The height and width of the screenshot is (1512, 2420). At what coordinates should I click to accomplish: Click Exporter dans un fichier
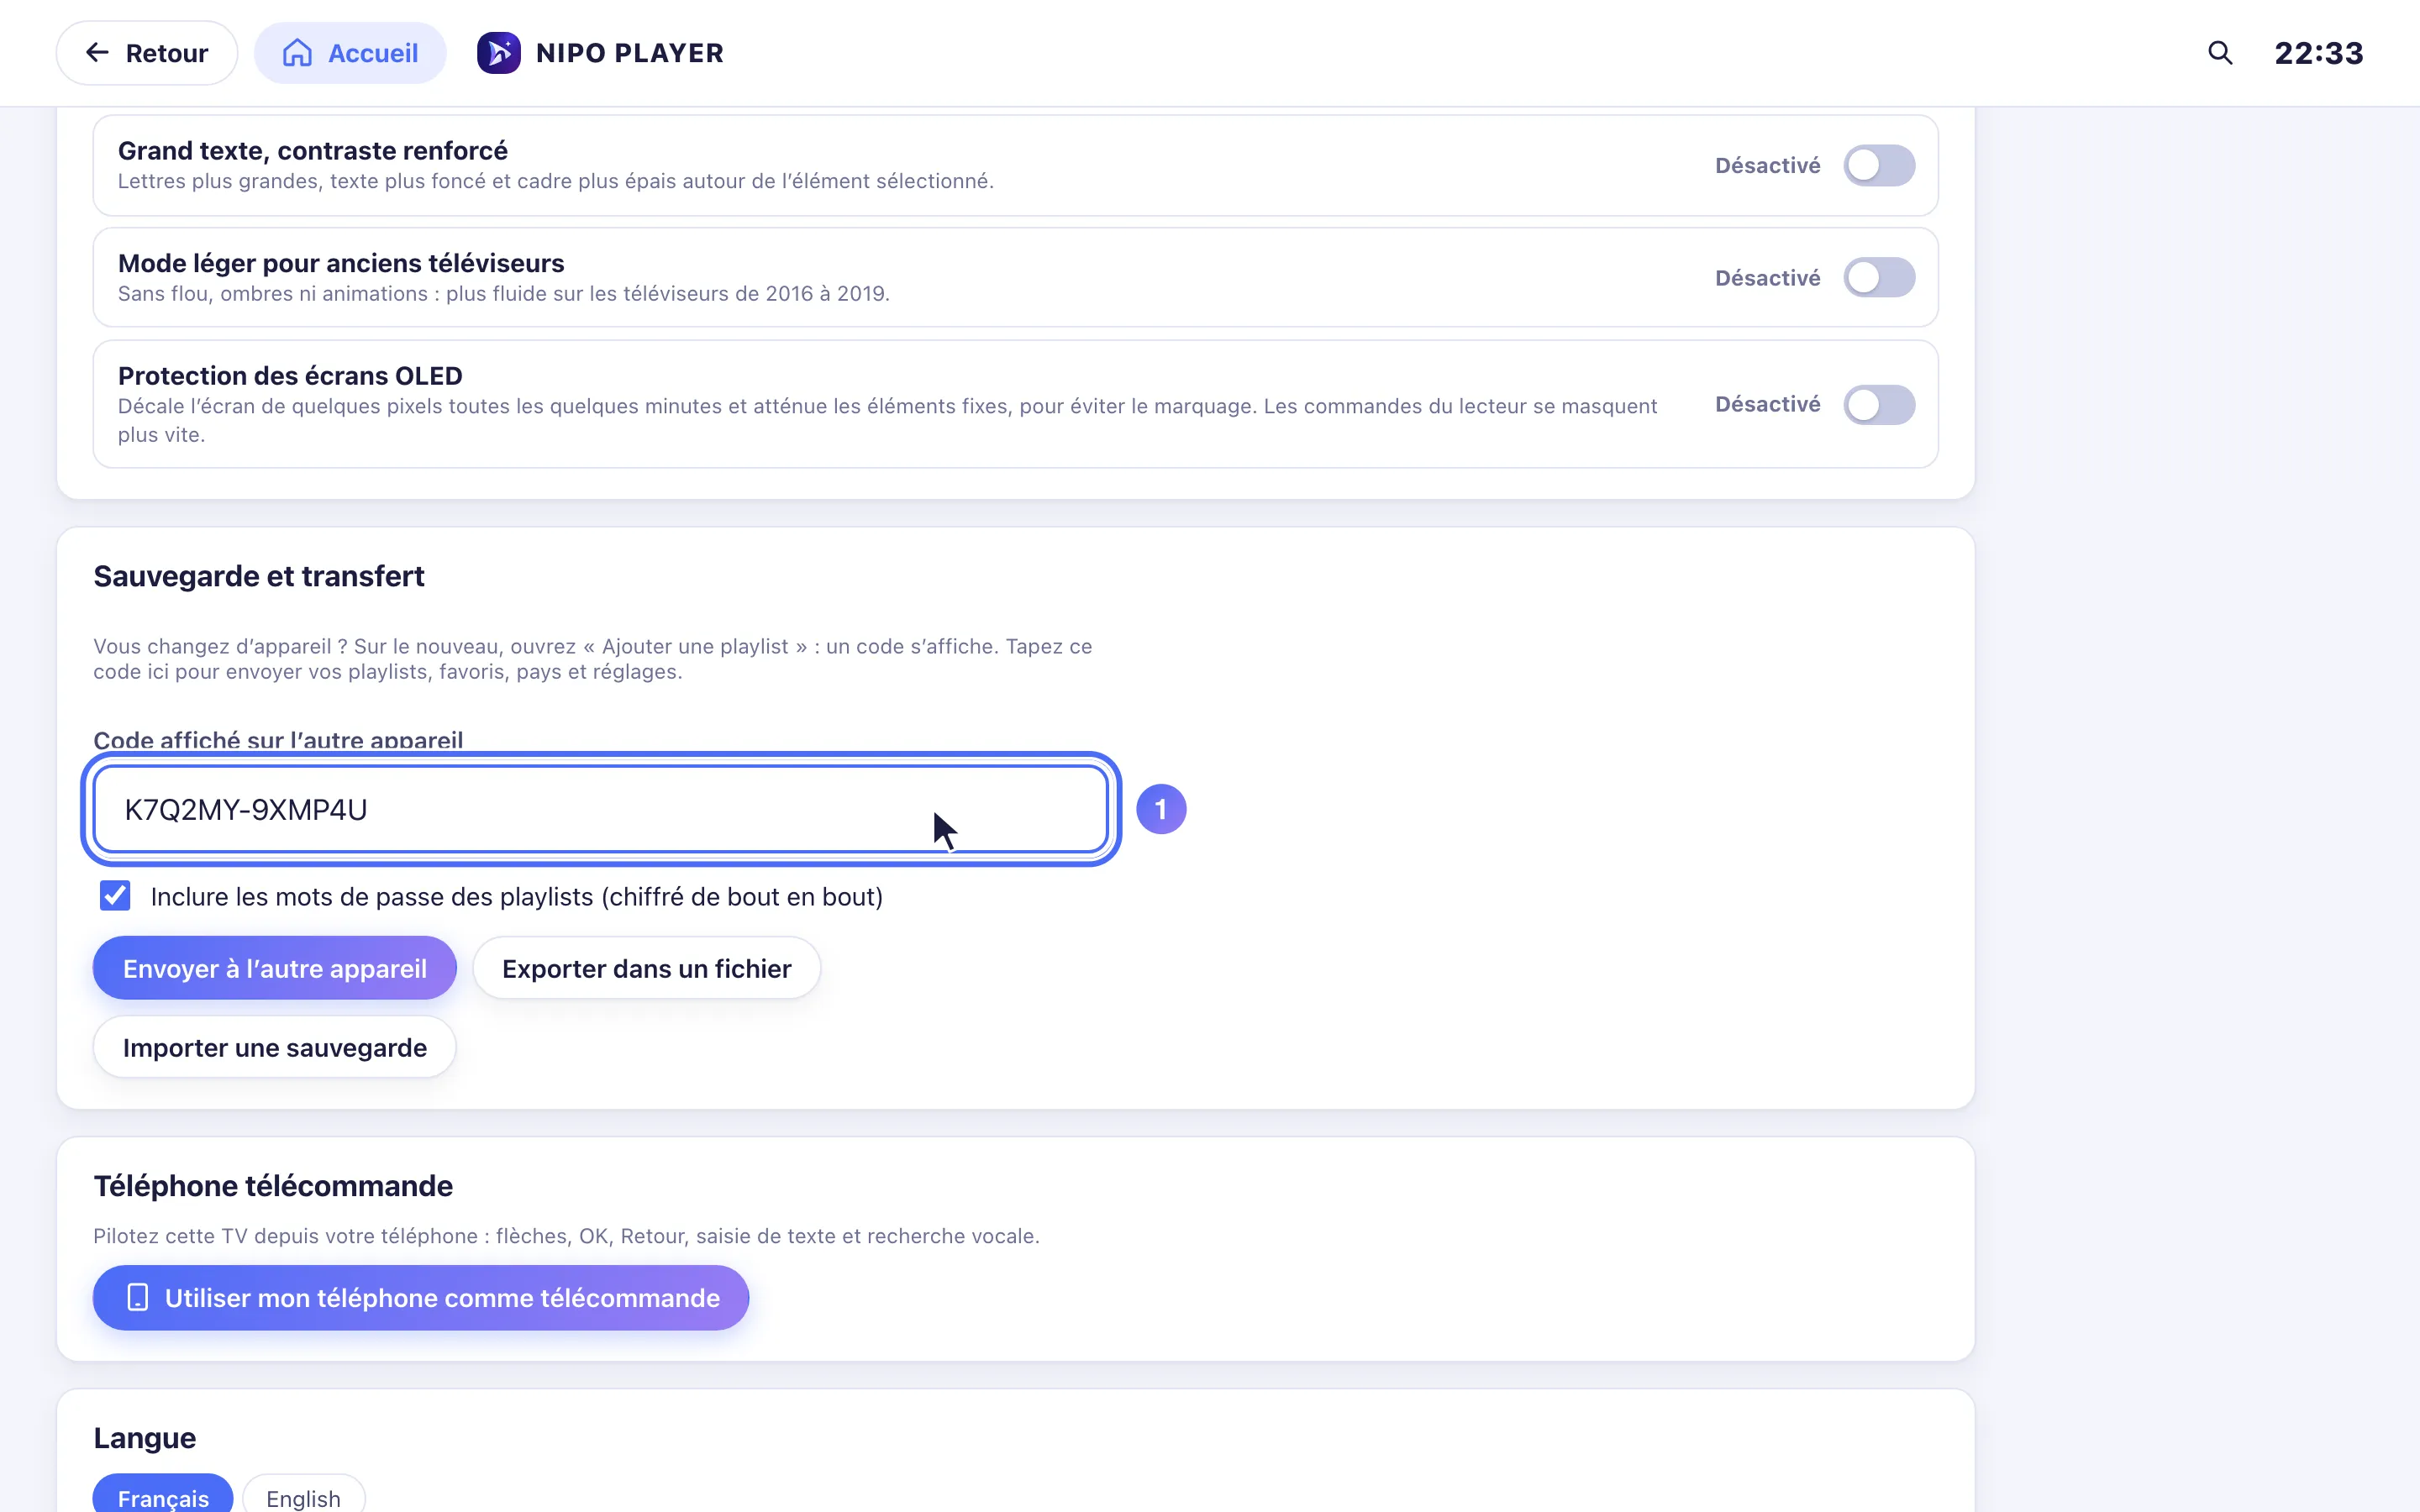click(647, 968)
